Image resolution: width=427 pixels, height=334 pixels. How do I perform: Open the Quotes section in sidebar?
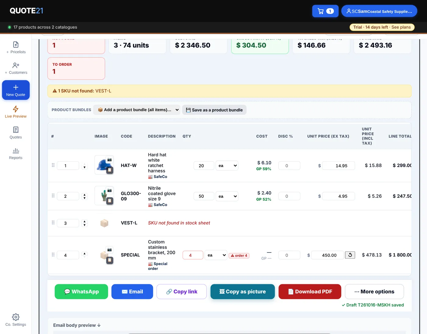pos(16,133)
